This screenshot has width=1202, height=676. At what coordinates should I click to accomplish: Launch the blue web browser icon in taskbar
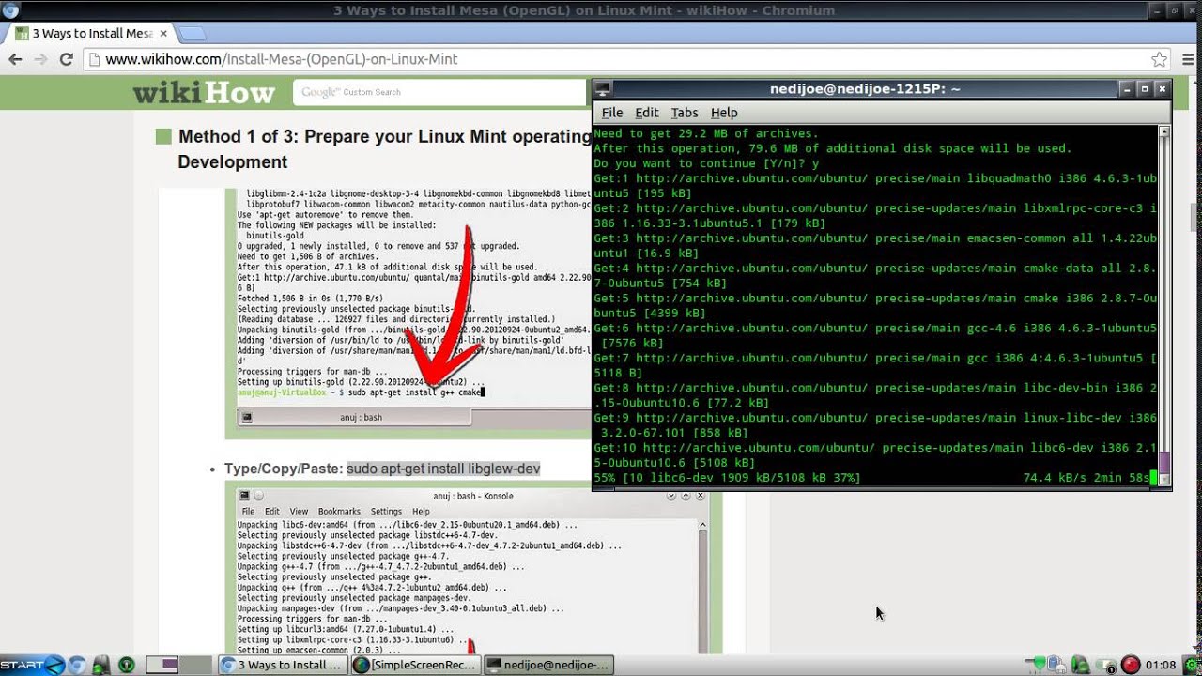pos(77,665)
